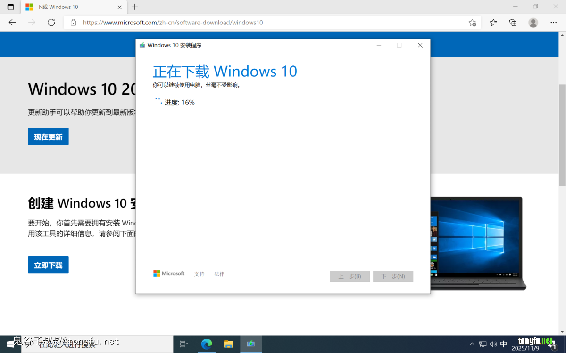Refresh the Microsoft download page
Viewport: 566px width, 353px height.
click(x=51, y=23)
